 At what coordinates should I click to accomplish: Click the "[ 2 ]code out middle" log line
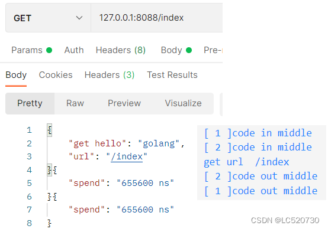point(261,176)
